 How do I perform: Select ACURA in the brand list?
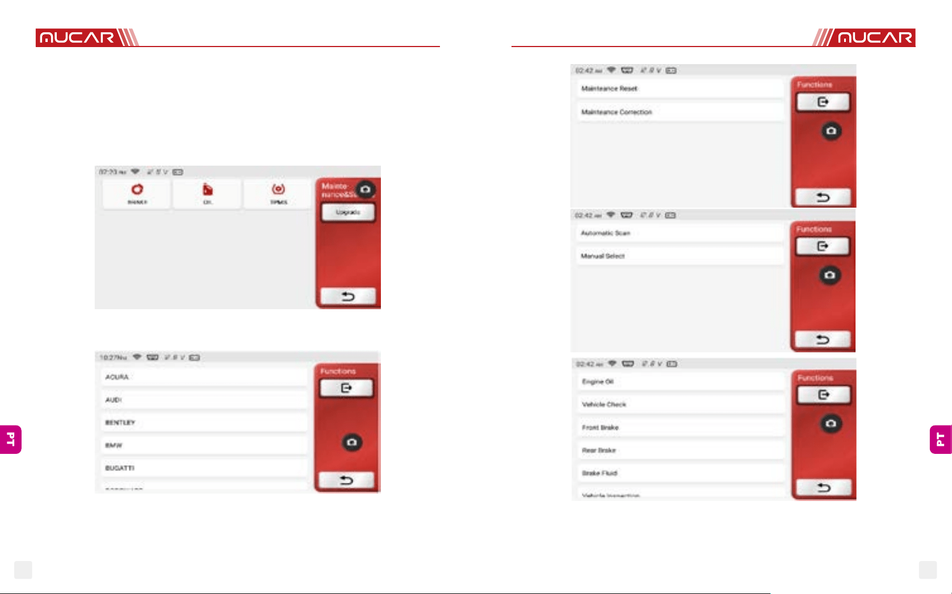coord(204,377)
